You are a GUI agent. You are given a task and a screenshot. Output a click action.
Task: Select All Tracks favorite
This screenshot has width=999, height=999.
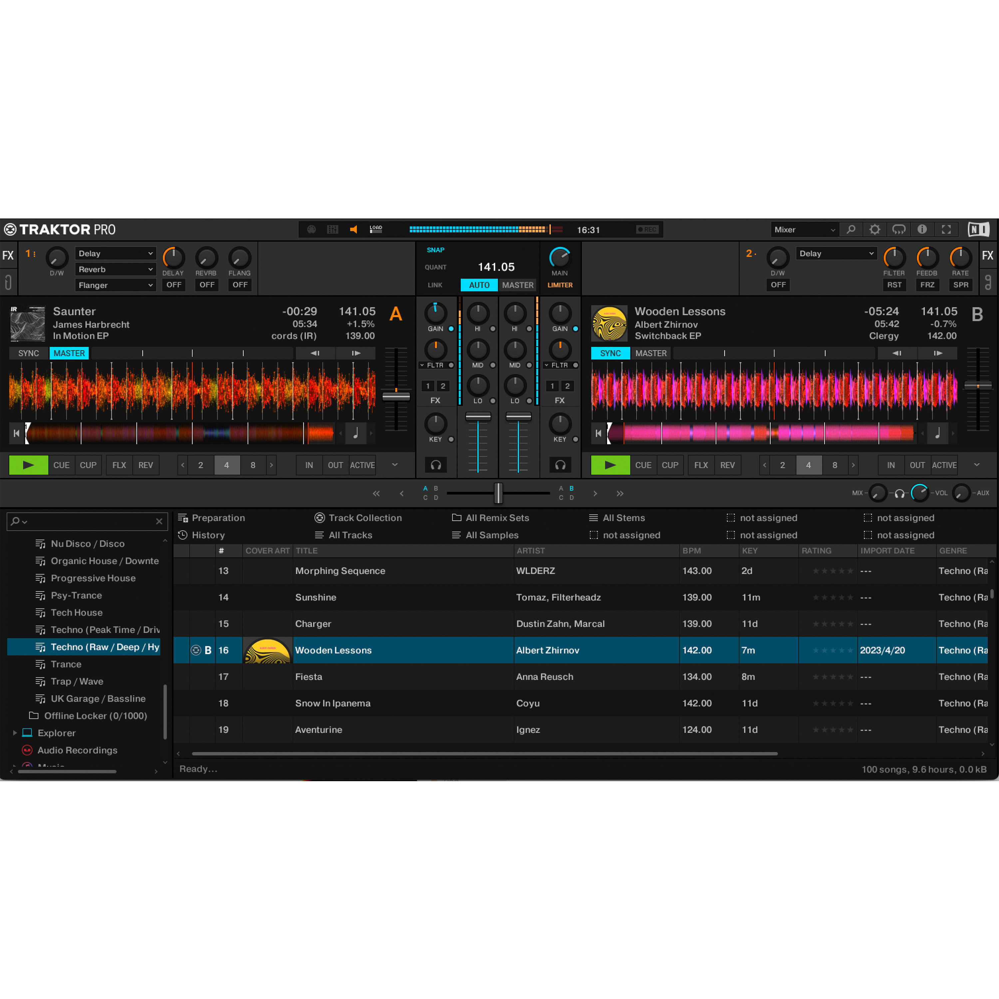coord(343,535)
